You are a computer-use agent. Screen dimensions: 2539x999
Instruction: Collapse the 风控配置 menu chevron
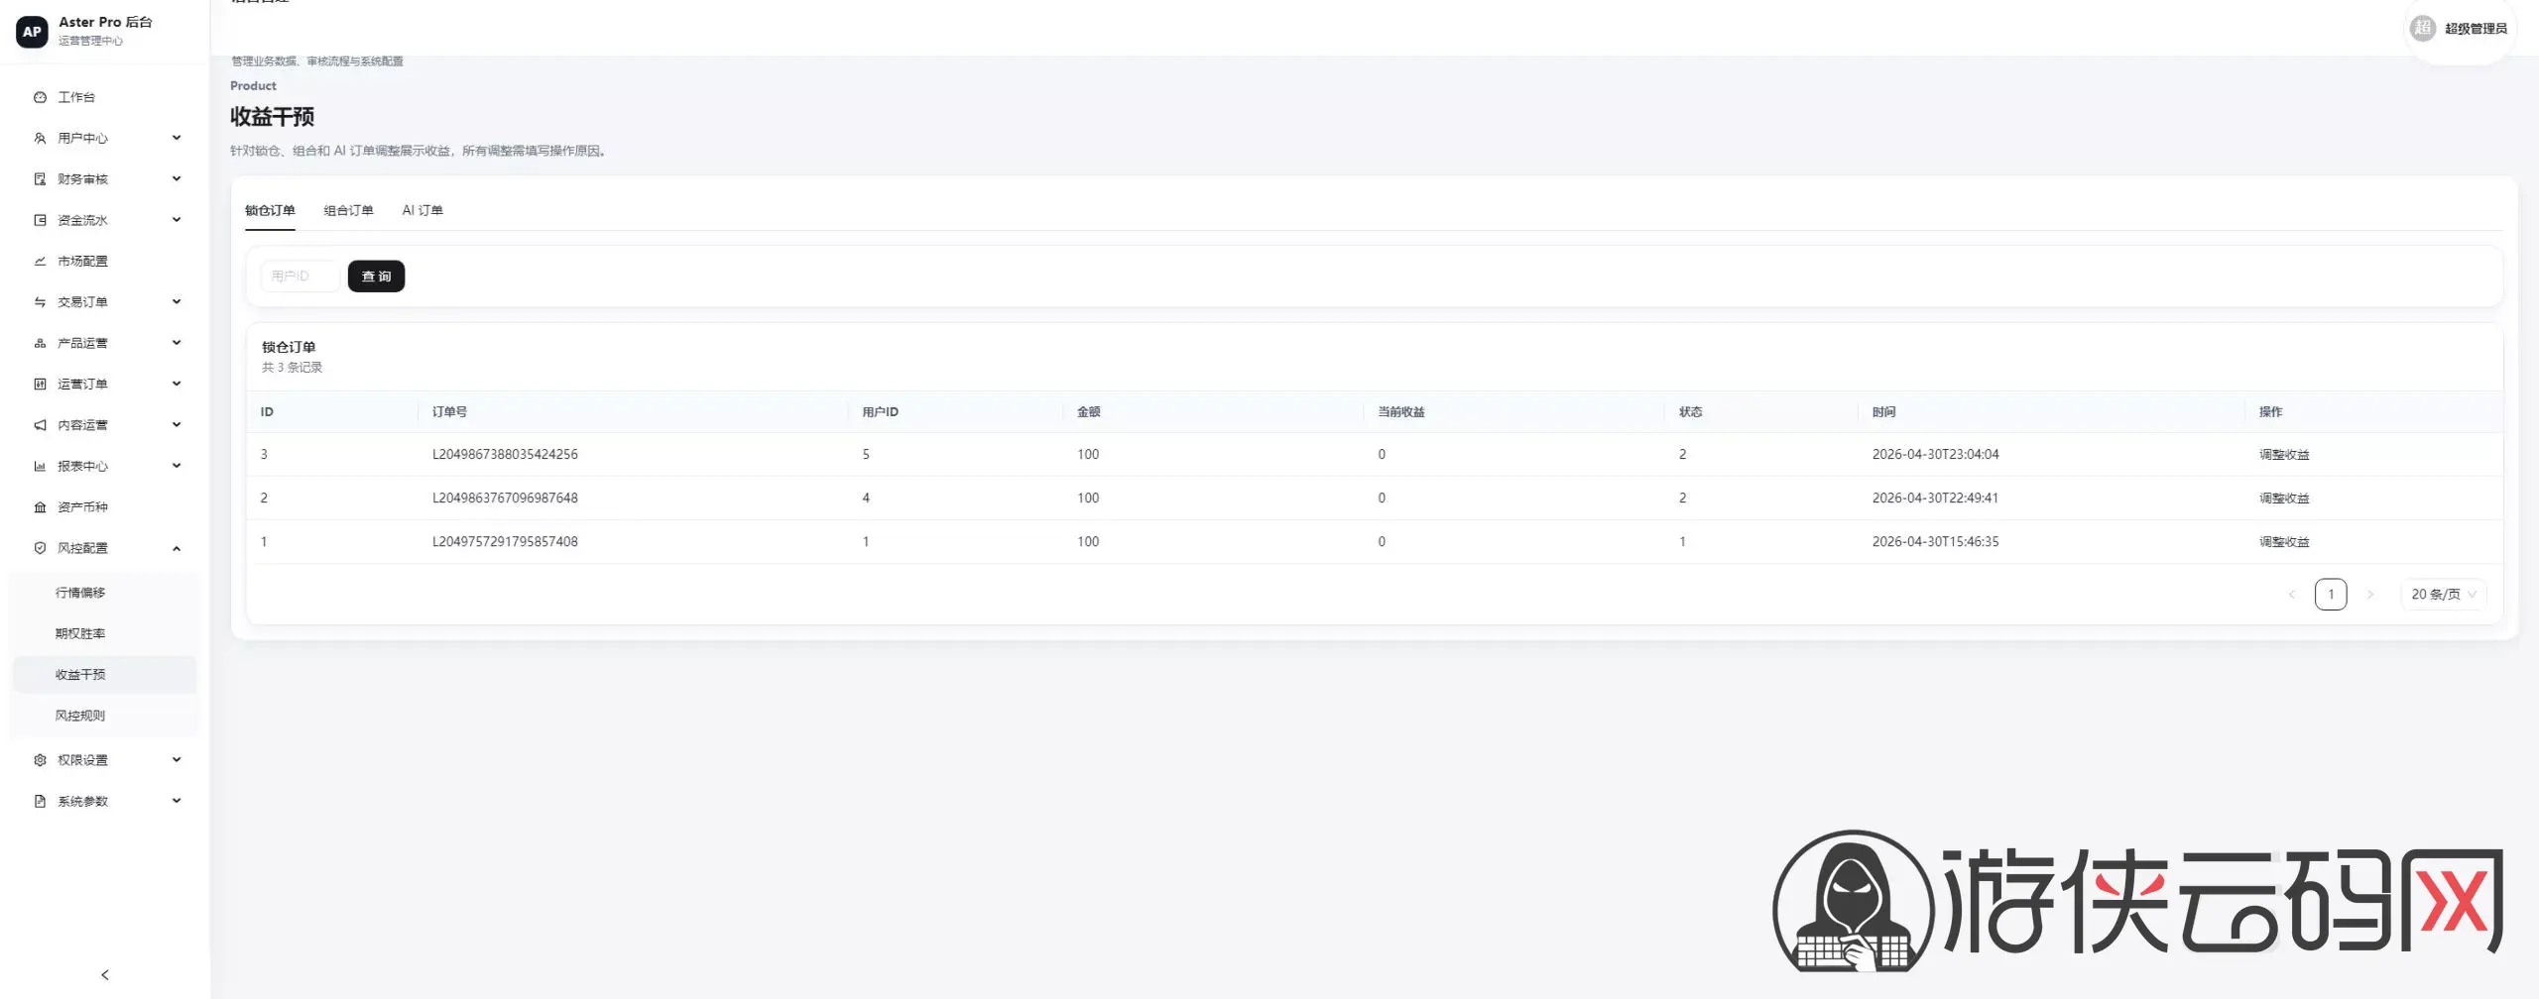[x=177, y=548]
